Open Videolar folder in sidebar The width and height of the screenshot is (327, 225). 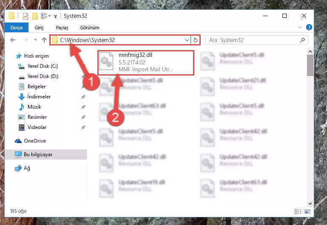pyautogui.click(x=33, y=127)
